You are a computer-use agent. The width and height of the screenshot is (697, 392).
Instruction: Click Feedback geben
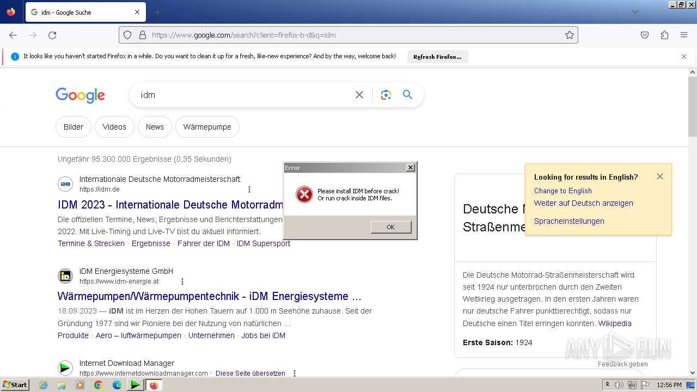623,364
